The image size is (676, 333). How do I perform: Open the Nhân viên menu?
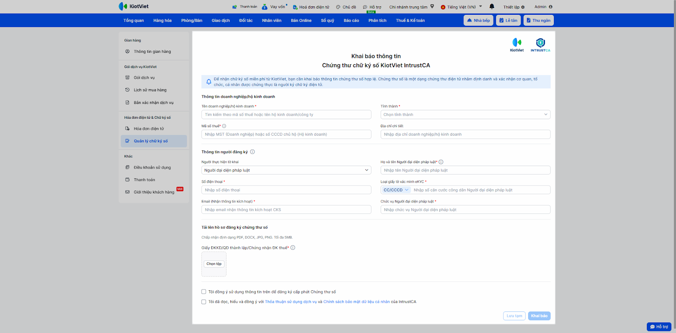(272, 20)
